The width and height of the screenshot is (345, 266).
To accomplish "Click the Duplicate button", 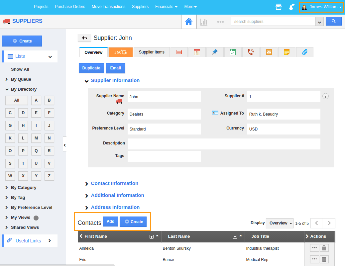I will point(91,68).
